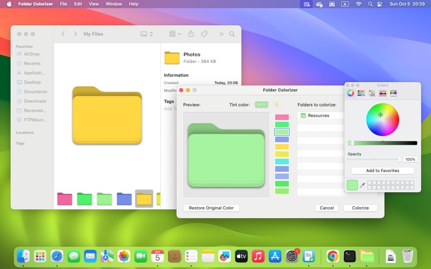Expand the Finder group-by options dropdown
The image size is (431, 269).
tap(175, 34)
